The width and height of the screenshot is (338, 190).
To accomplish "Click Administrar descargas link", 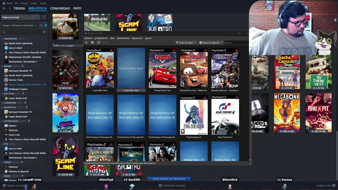I will click(174, 186).
